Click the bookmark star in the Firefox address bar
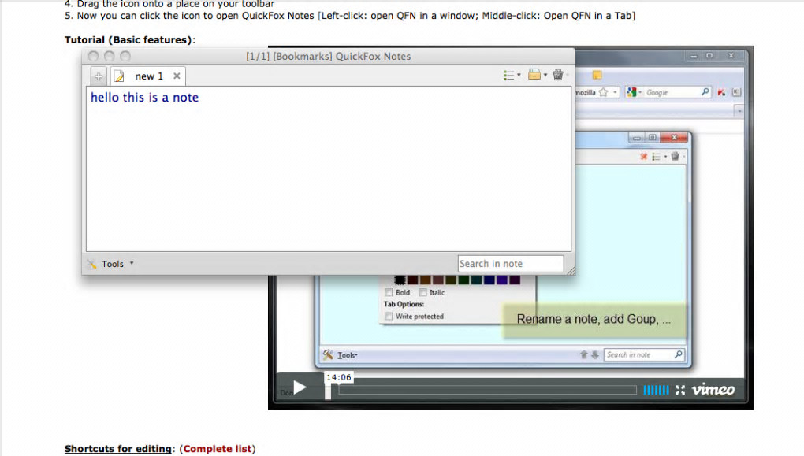The height and width of the screenshot is (456, 804). coord(604,92)
